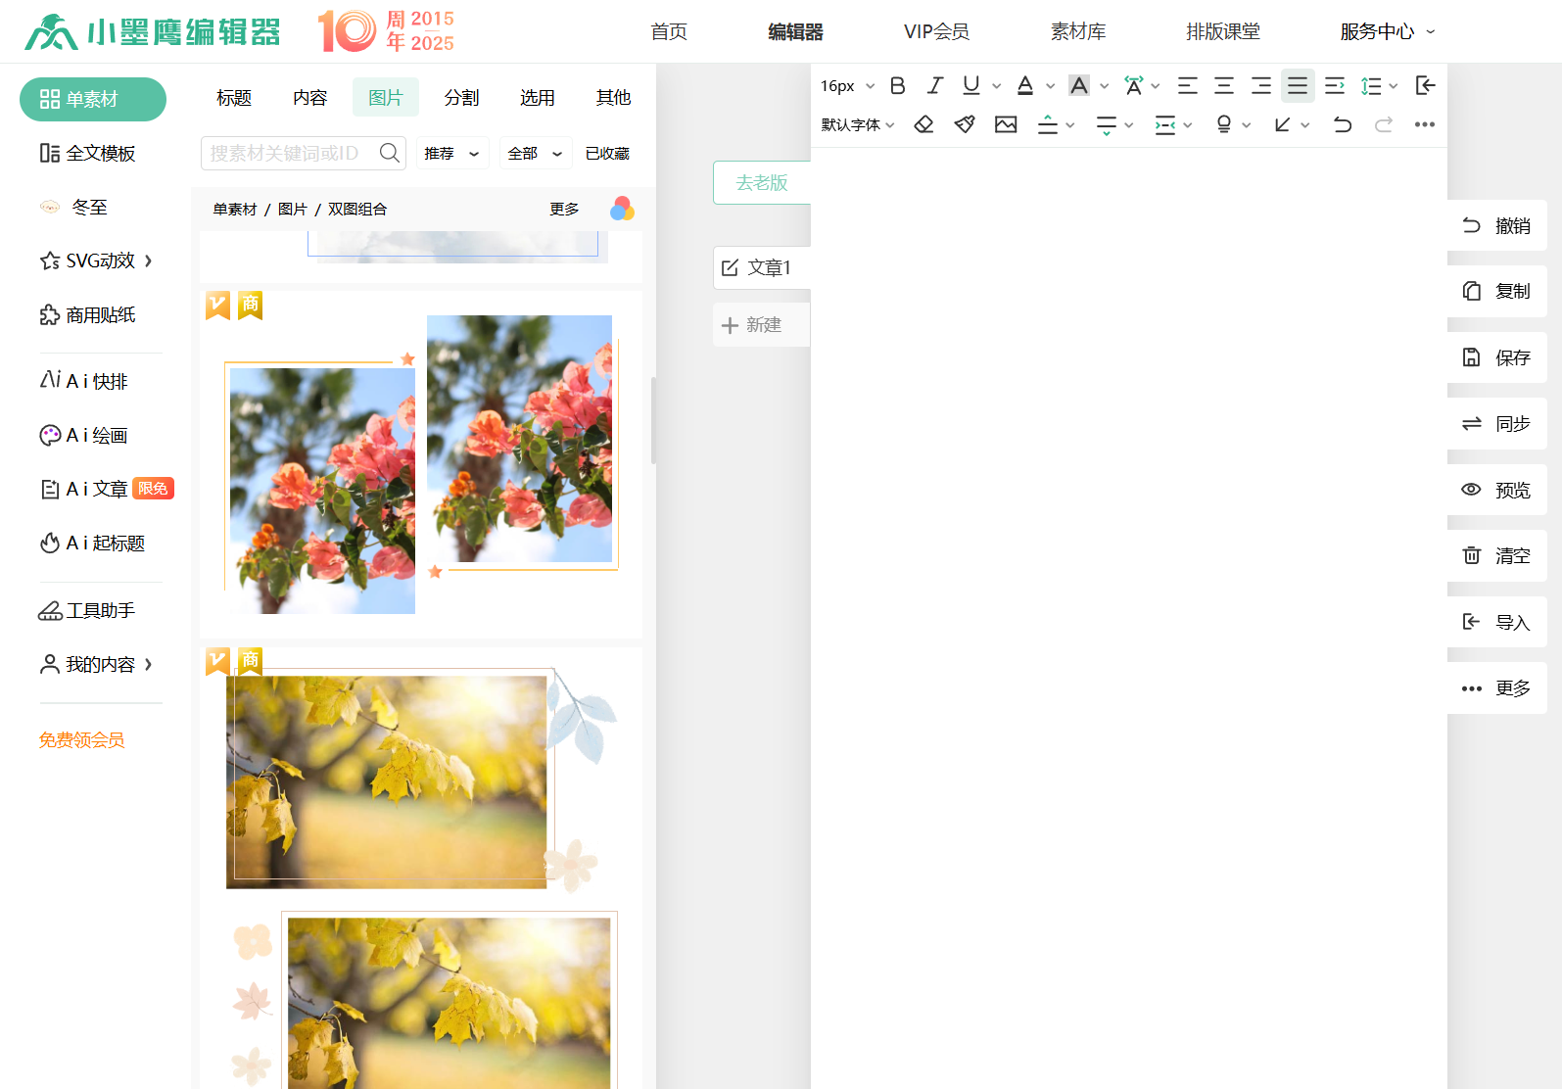The width and height of the screenshot is (1562, 1089).
Task: Click the eraser clear-format icon
Action: tap(923, 124)
